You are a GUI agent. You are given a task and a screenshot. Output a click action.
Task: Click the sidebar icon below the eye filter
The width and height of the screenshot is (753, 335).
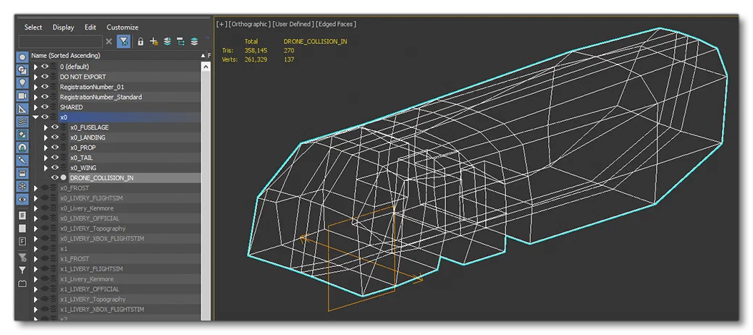[22, 216]
